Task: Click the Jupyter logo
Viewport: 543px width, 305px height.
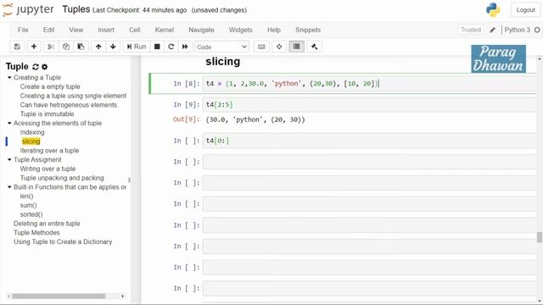Action: click(28, 9)
